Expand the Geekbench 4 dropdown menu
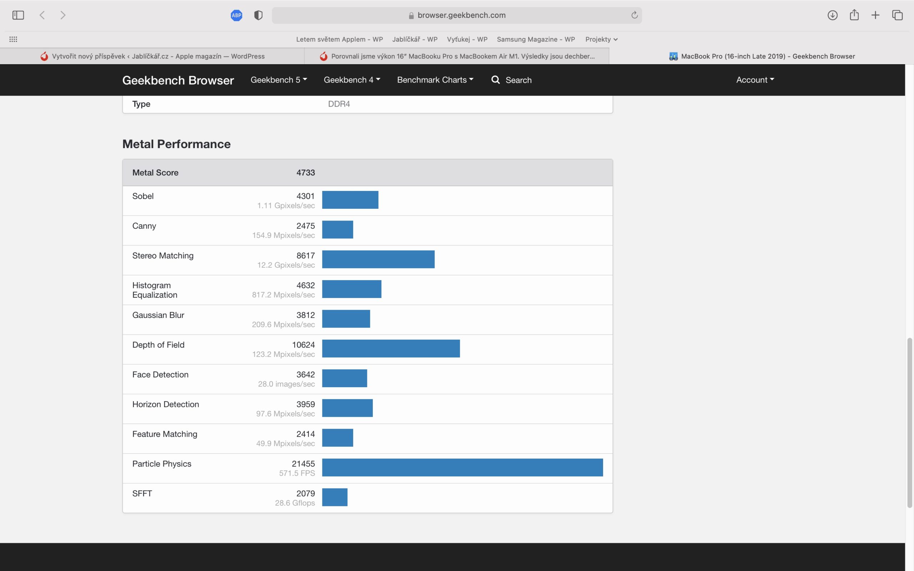The image size is (914, 571). point(352,80)
